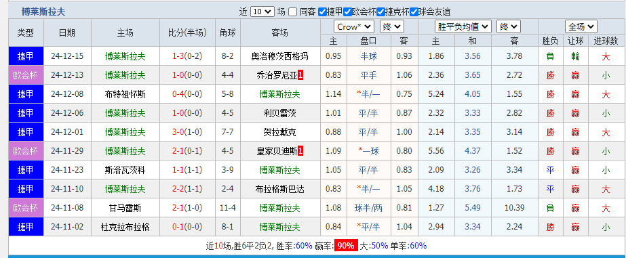Click the red card marker beside 乔治罗尼亚
Screen dimensions: 626x258
pos(300,75)
